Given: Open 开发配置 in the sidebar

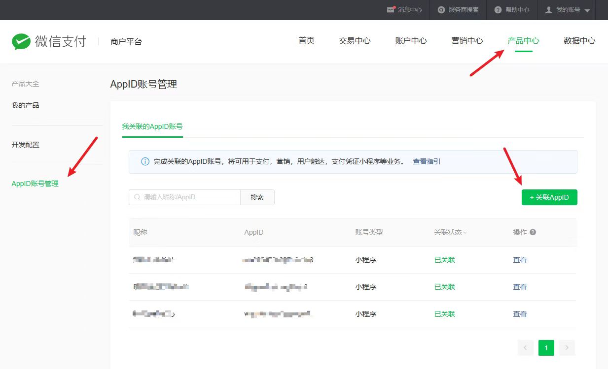Looking at the screenshot, I should 25,145.
